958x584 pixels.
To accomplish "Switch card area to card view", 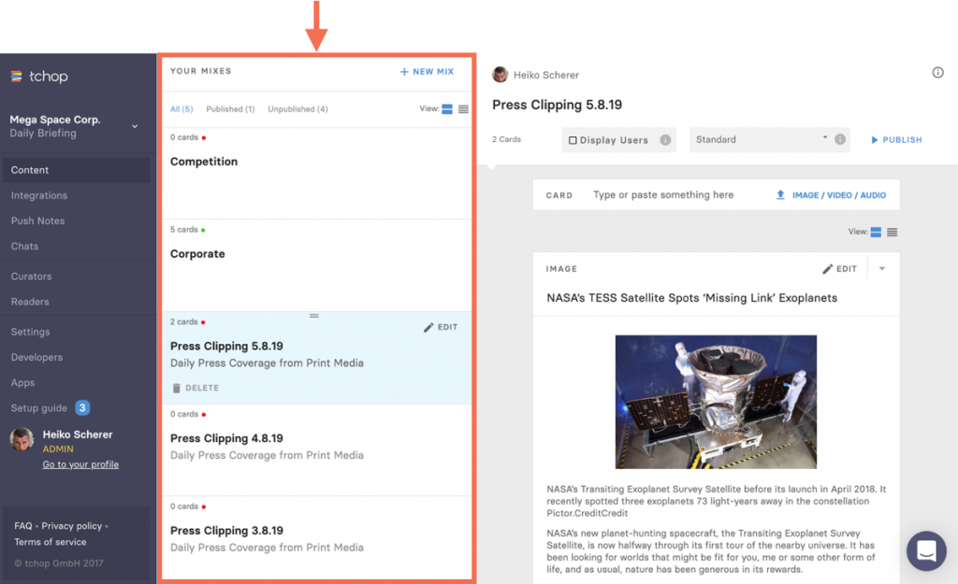I will (x=876, y=232).
